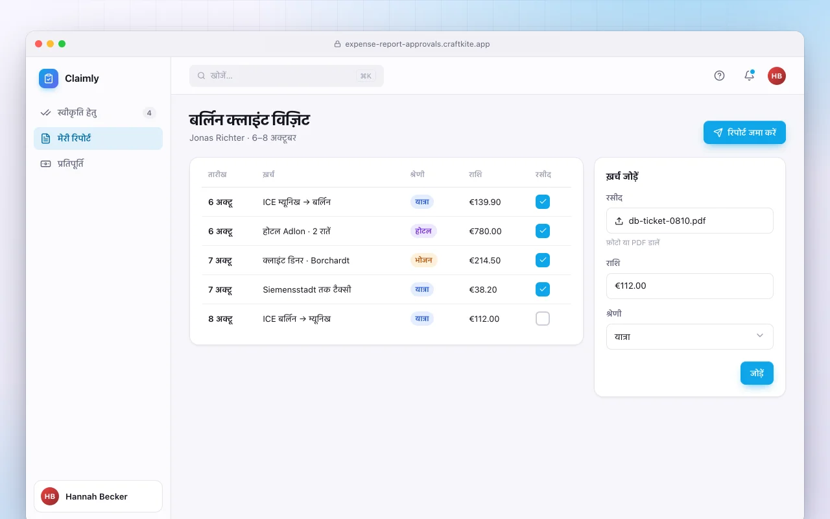The width and height of the screenshot is (830, 519).
Task: Click the paper-plane icon on रिपोर्ट जमा करें
Action: [718, 132]
